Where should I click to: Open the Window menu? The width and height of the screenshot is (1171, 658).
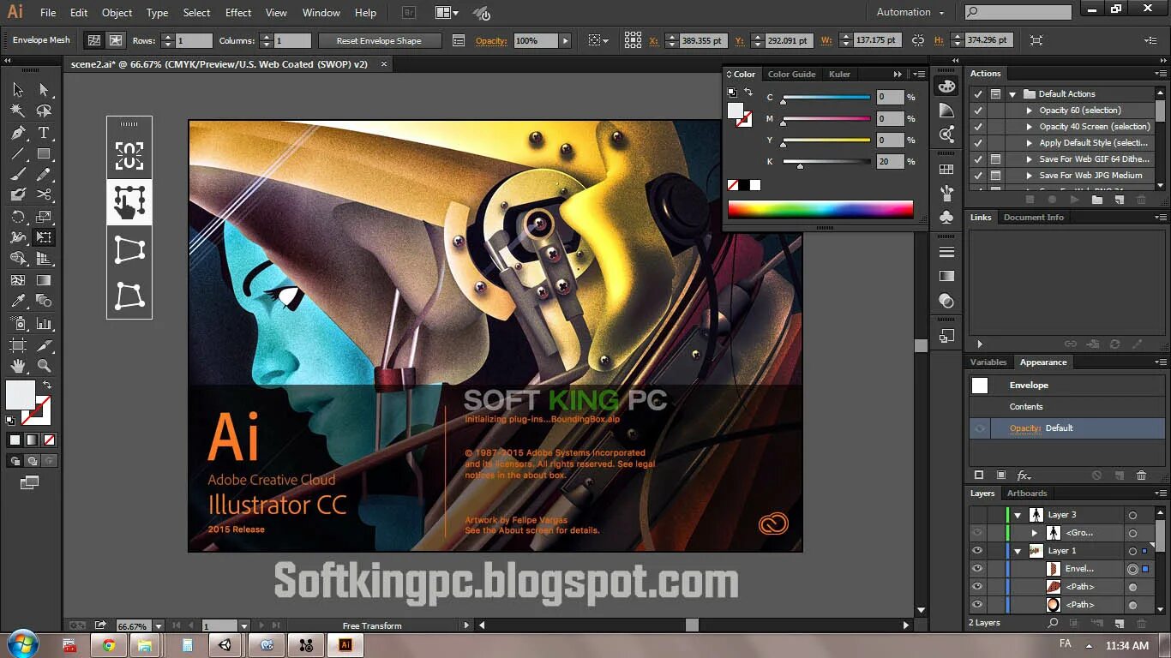321,13
